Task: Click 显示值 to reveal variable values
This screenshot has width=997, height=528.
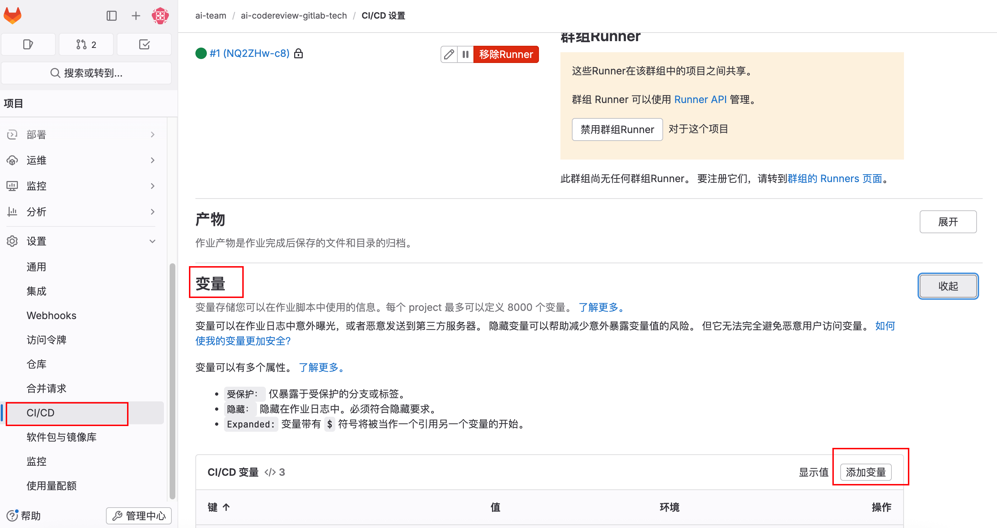Action: click(x=813, y=472)
